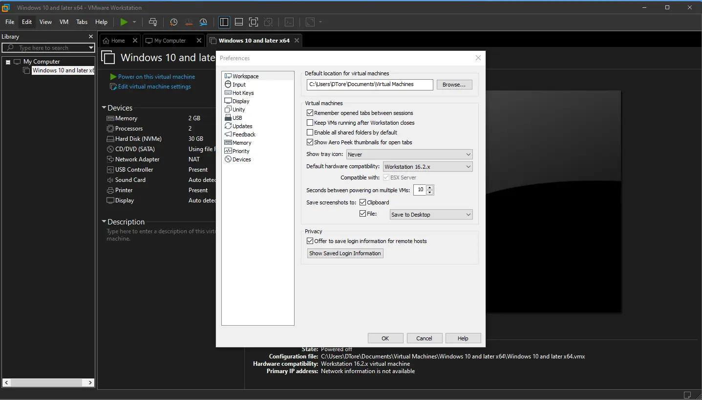Open the Hot Keys category in Preferences
702x400 pixels.
coord(243,93)
